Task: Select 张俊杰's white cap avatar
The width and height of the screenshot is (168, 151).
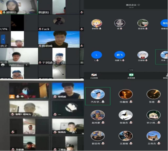Action: point(125,115)
